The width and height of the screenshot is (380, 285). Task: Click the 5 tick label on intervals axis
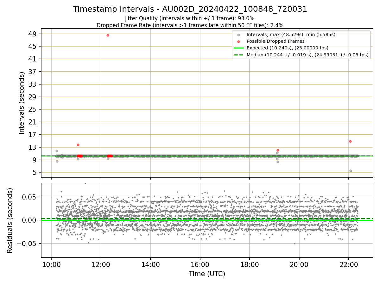point(34,173)
